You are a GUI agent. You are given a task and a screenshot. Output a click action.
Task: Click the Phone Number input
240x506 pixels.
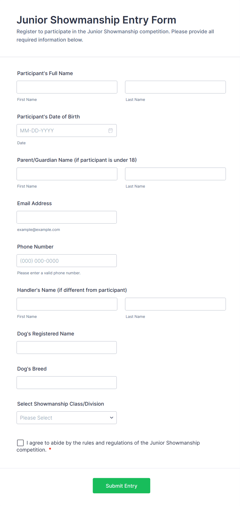(67, 261)
